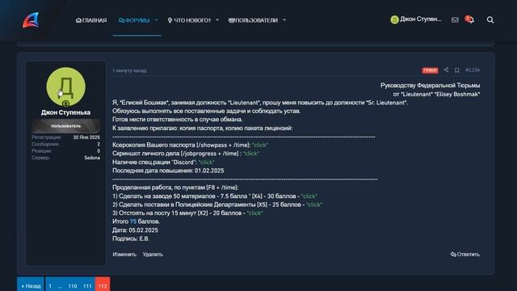Click the Ответить reply button
The height and width of the screenshot is (291, 517).
tap(465, 255)
